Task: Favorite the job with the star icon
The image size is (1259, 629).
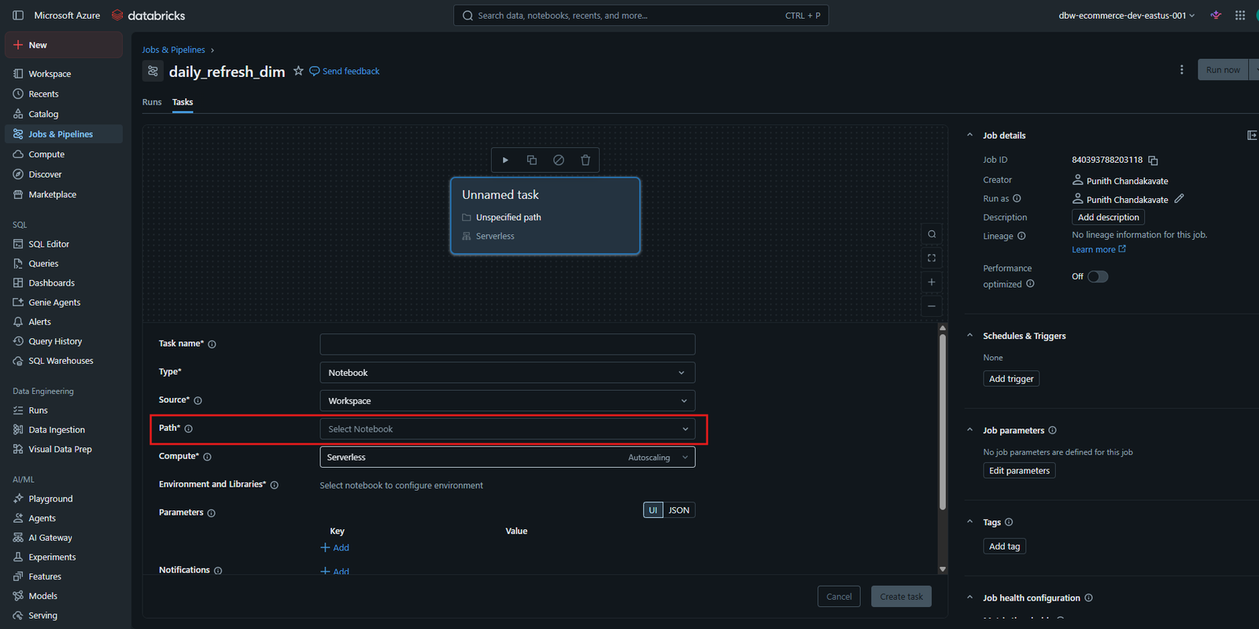Action: (298, 71)
